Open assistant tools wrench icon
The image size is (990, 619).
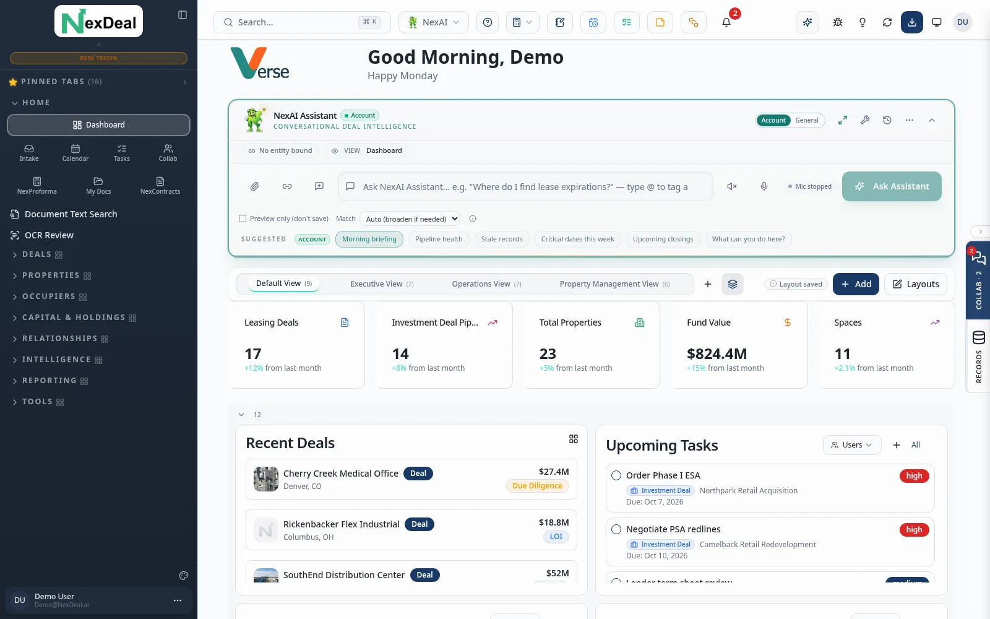point(865,120)
